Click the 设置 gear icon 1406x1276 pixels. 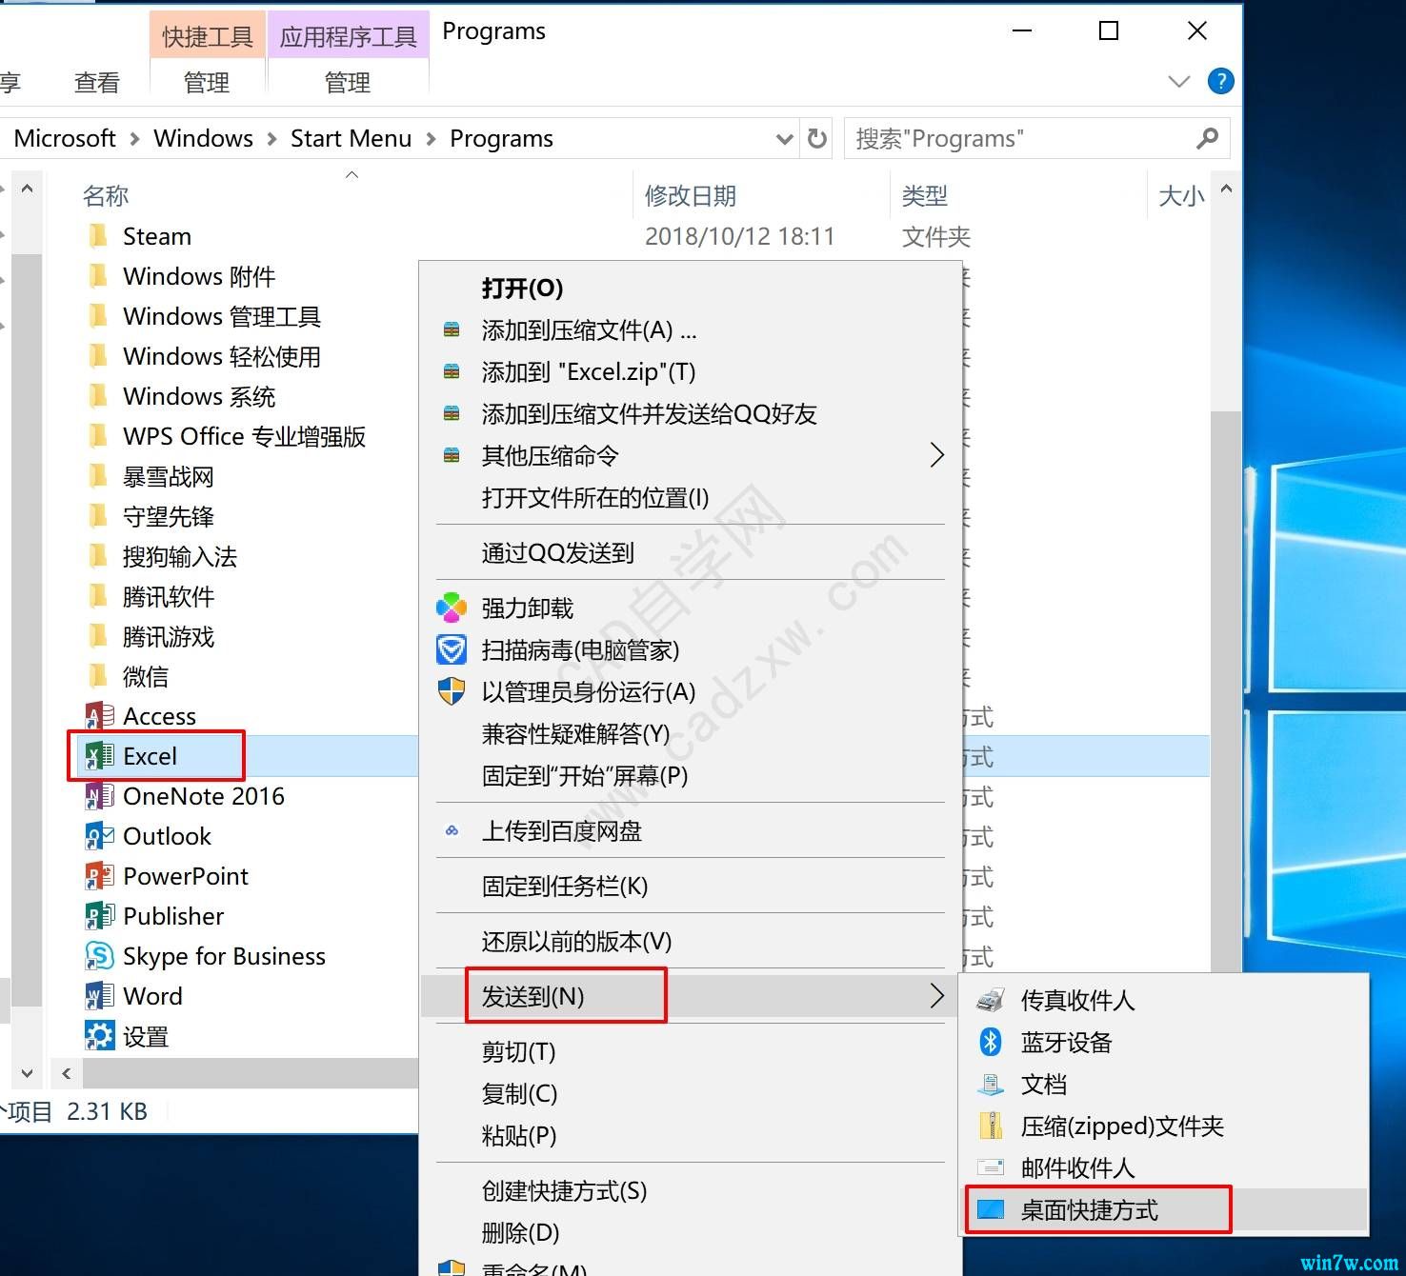coord(99,1036)
